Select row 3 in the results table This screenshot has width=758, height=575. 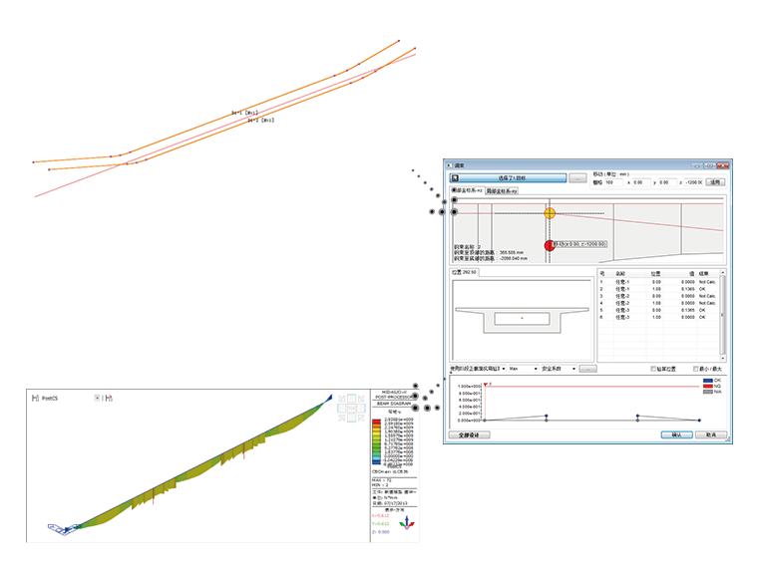[658, 296]
